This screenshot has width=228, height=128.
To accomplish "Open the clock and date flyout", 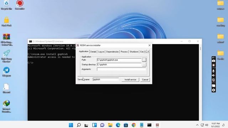I will [216, 125].
